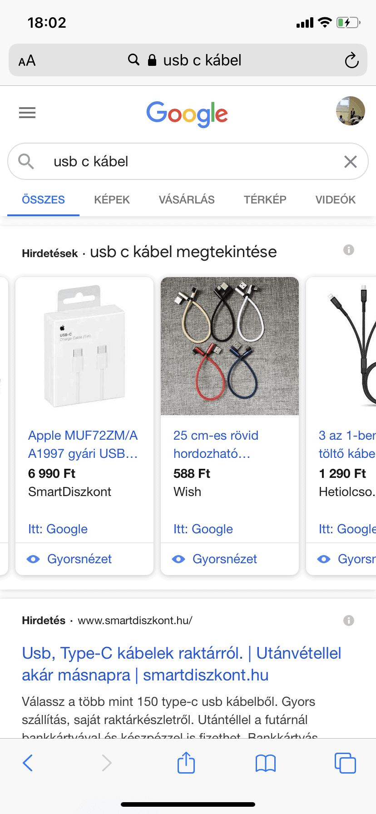This screenshot has height=814, width=376.
Task: Clear the search box with the X icon
Action: point(350,161)
